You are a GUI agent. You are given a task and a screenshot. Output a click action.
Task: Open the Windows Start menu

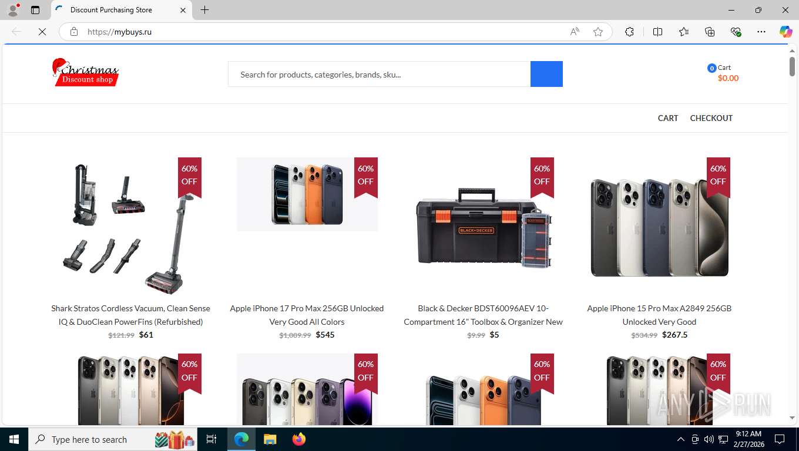14,439
